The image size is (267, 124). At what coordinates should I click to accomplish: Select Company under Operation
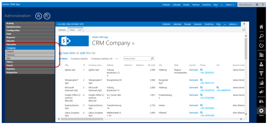[x=30, y=48]
